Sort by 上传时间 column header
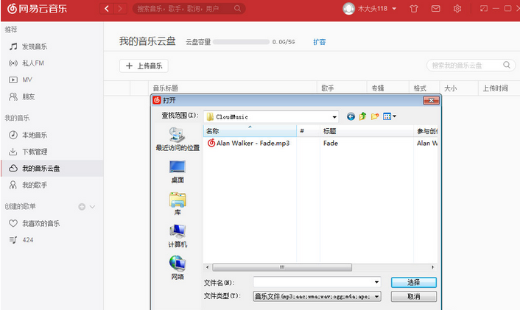This screenshot has width=520, height=310. coord(499,88)
